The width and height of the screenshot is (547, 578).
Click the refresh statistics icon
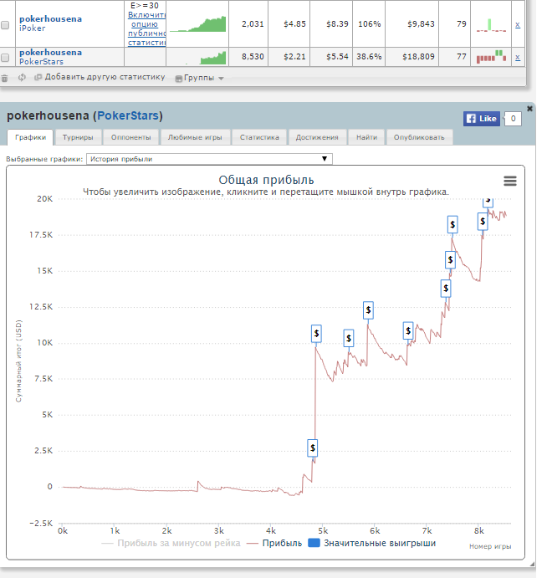22,78
